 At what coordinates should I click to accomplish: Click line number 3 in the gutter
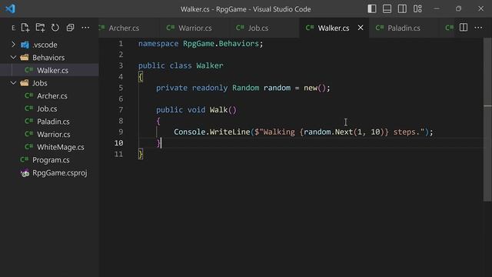(x=121, y=65)
